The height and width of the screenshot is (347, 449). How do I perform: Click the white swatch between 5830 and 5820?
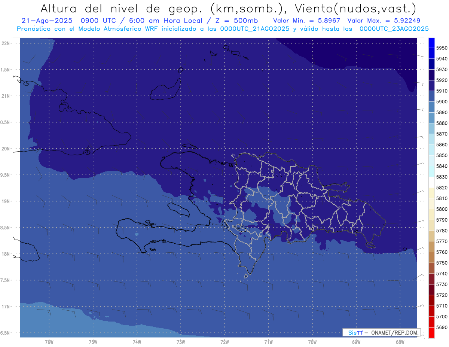(431, 182)
